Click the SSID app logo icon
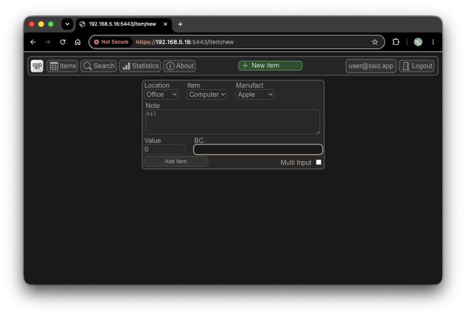Image resolution: width=466 pixels, height=316 pixels. click(x=37, y=66)
